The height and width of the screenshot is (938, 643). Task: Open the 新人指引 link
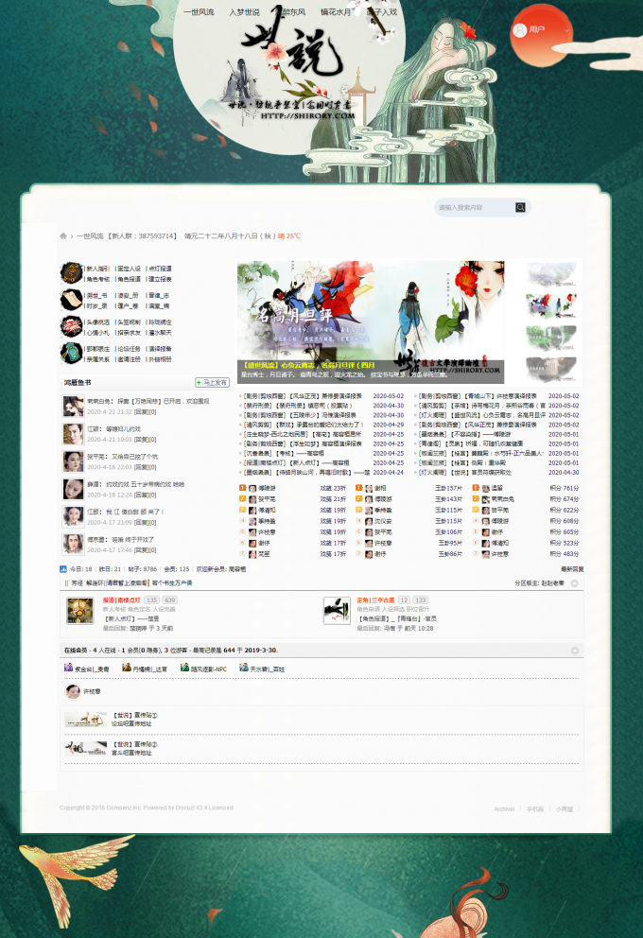click(x=97, y=269)
